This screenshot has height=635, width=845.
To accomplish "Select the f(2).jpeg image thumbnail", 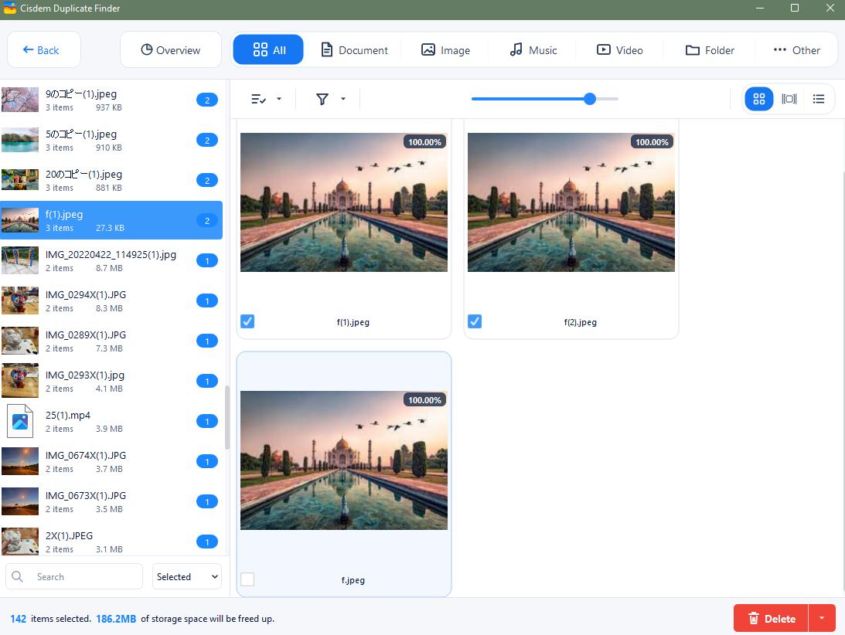I will pyautogui.click(x=571, y=202).
